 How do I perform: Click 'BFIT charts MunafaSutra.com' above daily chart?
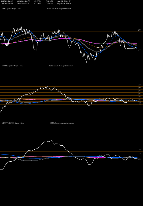point(59,9)
